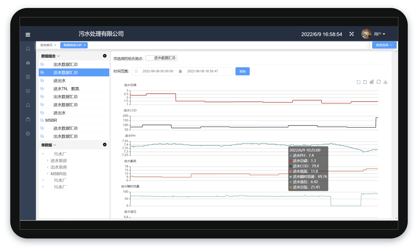Click the 查询 query button

243,71
